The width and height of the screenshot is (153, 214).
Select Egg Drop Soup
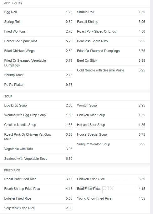[38, 105]
